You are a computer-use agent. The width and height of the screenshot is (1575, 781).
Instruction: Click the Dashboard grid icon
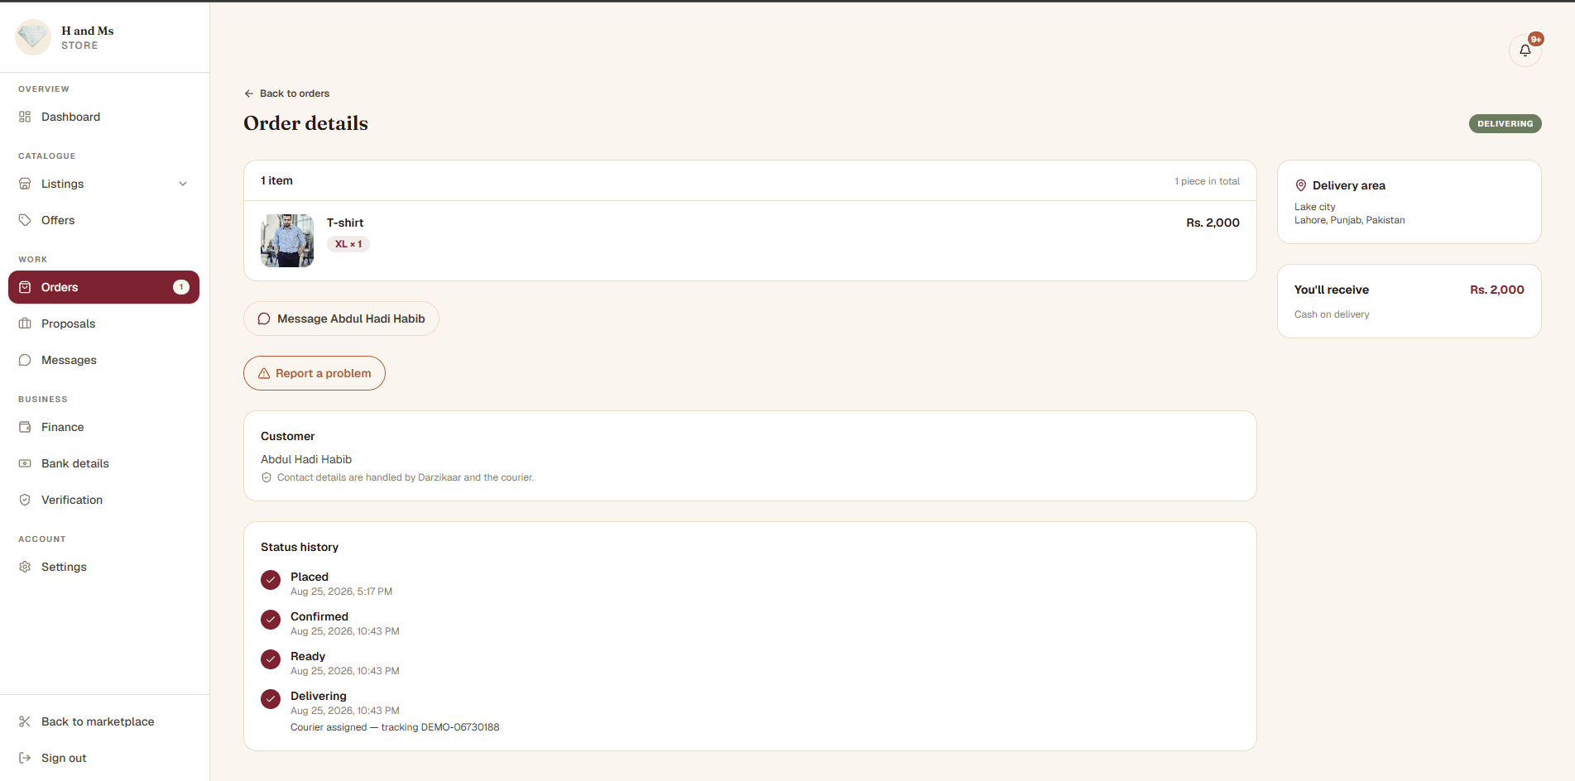25,117
